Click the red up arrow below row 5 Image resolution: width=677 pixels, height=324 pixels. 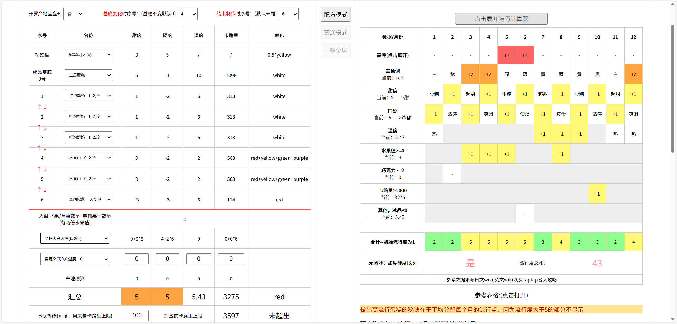pos(39,190)
